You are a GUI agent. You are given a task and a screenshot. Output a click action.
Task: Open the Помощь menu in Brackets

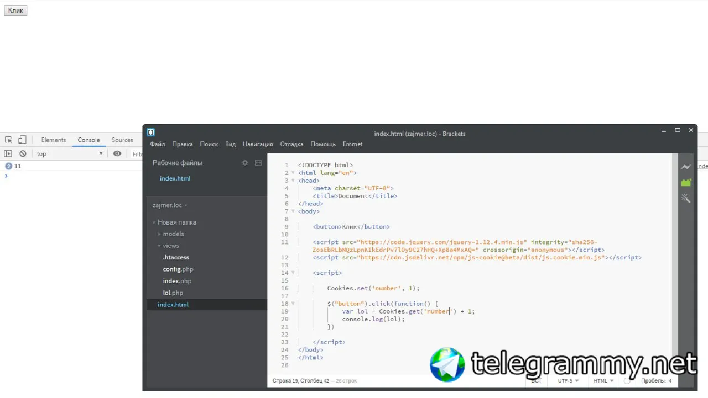323,144
